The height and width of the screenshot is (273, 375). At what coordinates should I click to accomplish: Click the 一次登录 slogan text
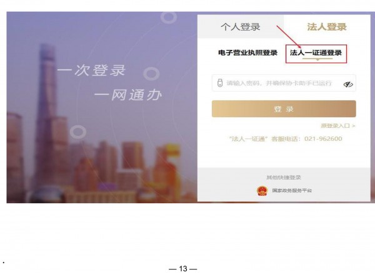pyautogui.click(x=92, y=70)
